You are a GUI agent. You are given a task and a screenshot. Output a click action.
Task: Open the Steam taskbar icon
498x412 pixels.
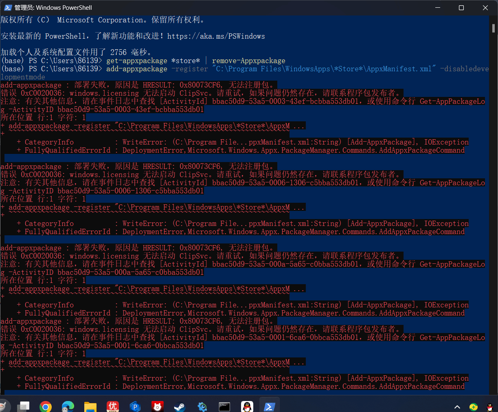tap(180, 406)
